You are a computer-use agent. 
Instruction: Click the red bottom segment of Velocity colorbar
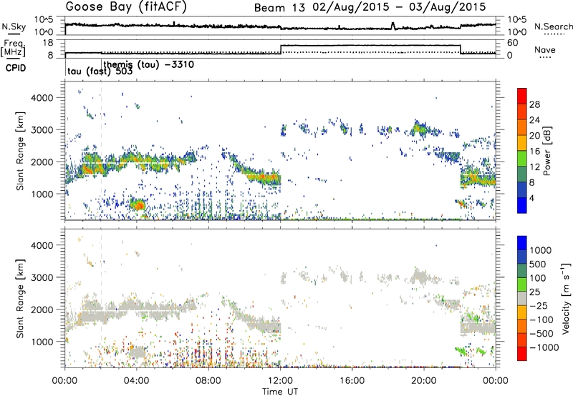click(x=522, y=354)
